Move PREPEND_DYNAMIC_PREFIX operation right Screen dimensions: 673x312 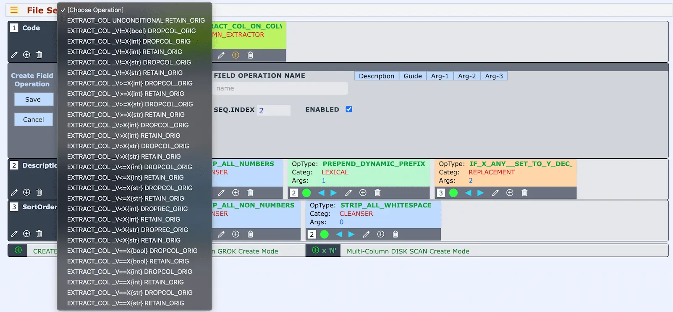click(334, 193)
